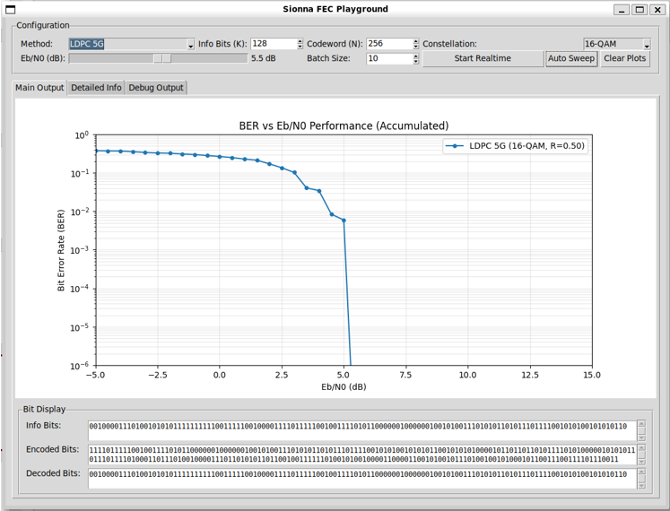The width and height of the screenshot is (670, 511).
Task: Click the LDPC 5G legend entry on plot
Action: [518, 145]
